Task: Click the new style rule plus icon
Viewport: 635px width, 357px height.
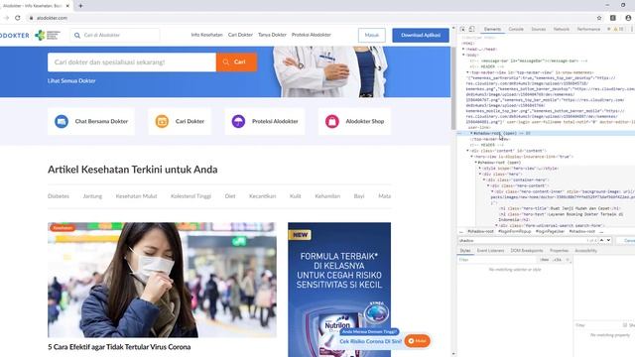Action: (x=568, y=260)
